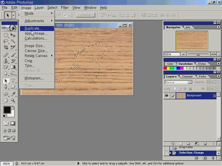This screenshot has width=222, height=166.
Task: Select the Custom Shape tool
Action: pos(13,87)
